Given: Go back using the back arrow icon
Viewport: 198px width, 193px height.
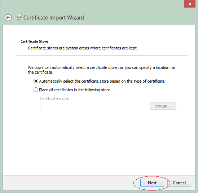Looking at the screenshot, I should point(8,18).
